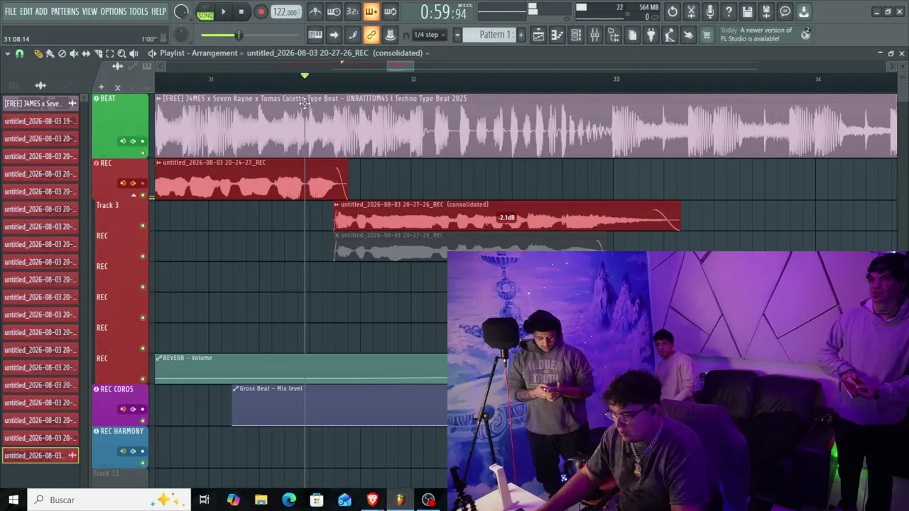Image resolution: width=909 pixels, height=511 pixels.
Task: Toggle link-to-controller orange icon
Action: point(371,35)
